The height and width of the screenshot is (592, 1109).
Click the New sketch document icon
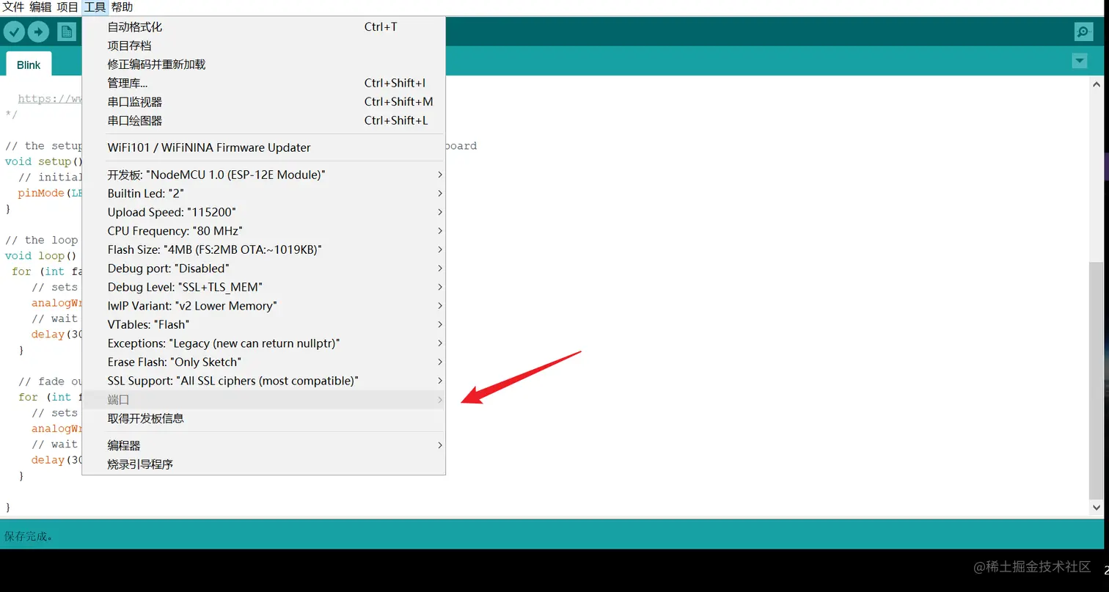coord(67,32)
